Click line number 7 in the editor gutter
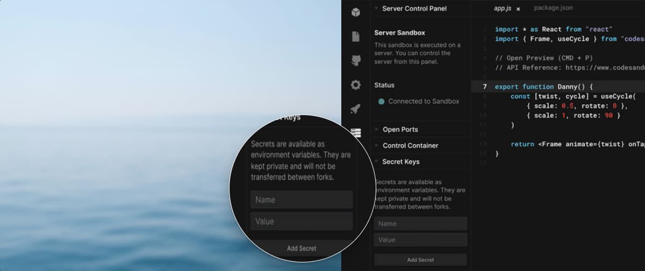This screenshot has height=271, width=645. (x=485, y=87)
